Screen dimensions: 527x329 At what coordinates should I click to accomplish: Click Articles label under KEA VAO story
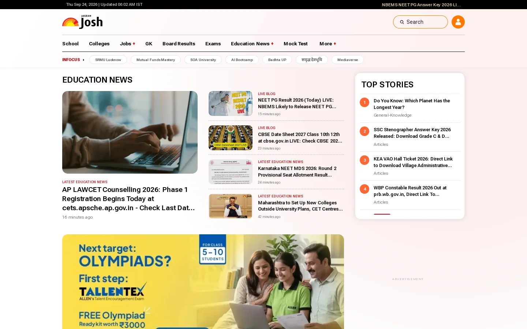(381, 173)
